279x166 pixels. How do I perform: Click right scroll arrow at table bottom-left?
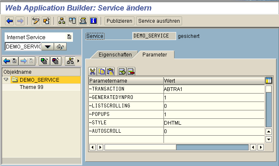click(x=100, y=147)
